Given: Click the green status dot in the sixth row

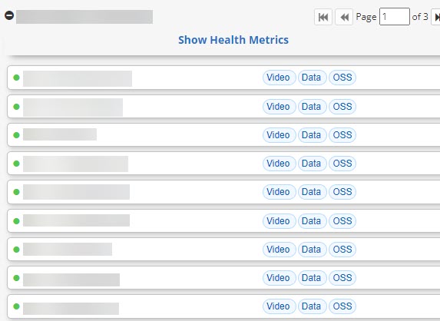Looking at the screenshot, I should (17, 221).
